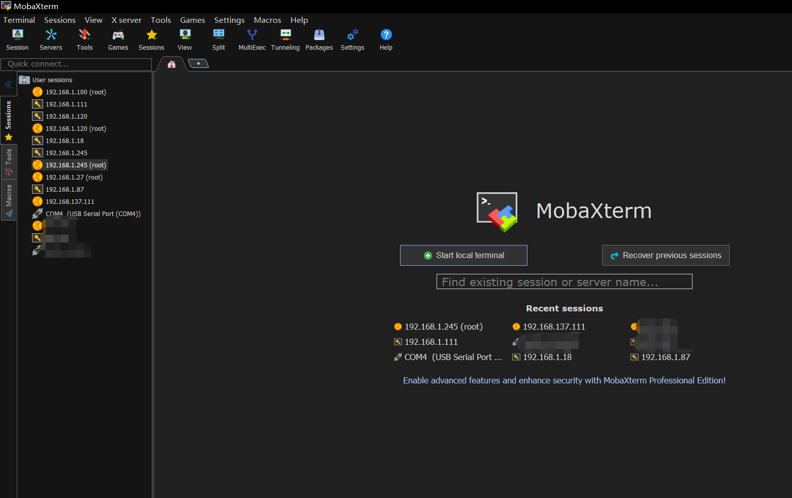Open the View menu in menu bar
The image size is (792, 498).
click(x=93, y=20)
